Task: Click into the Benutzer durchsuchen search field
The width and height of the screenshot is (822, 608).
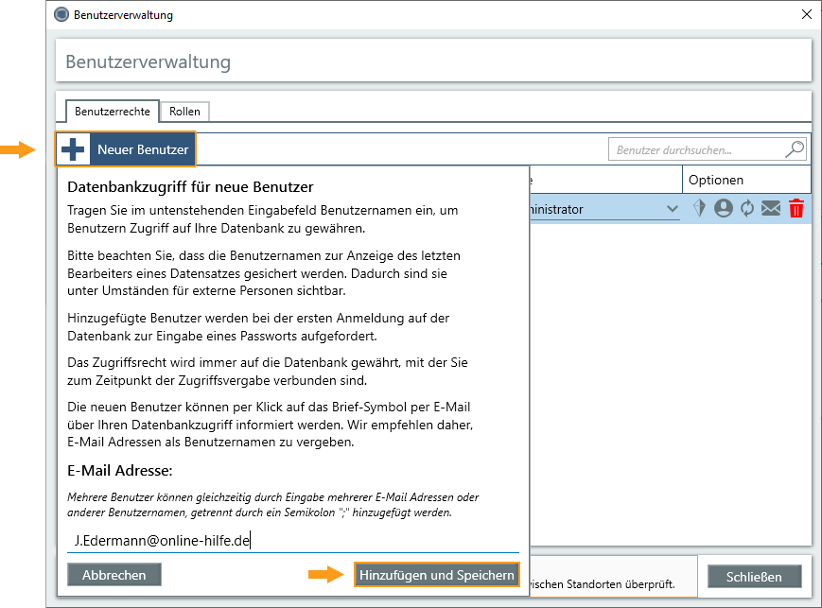Action: coord(698,149)
